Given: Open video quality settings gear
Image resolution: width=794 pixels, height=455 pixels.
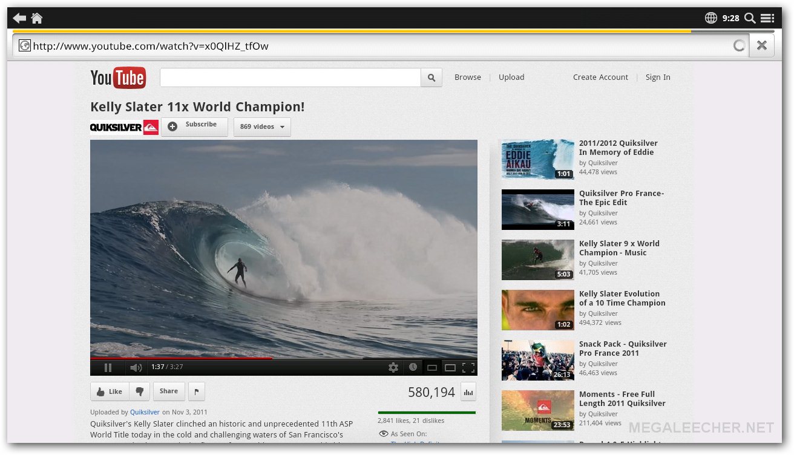Looking at the screenshot, I should coord(393,367).
